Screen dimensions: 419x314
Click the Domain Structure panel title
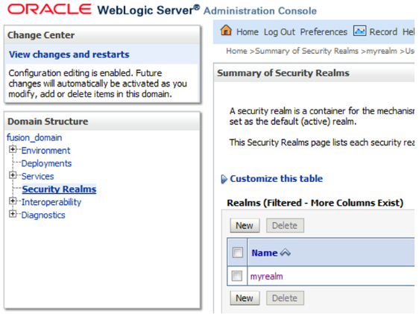(48, 122)
